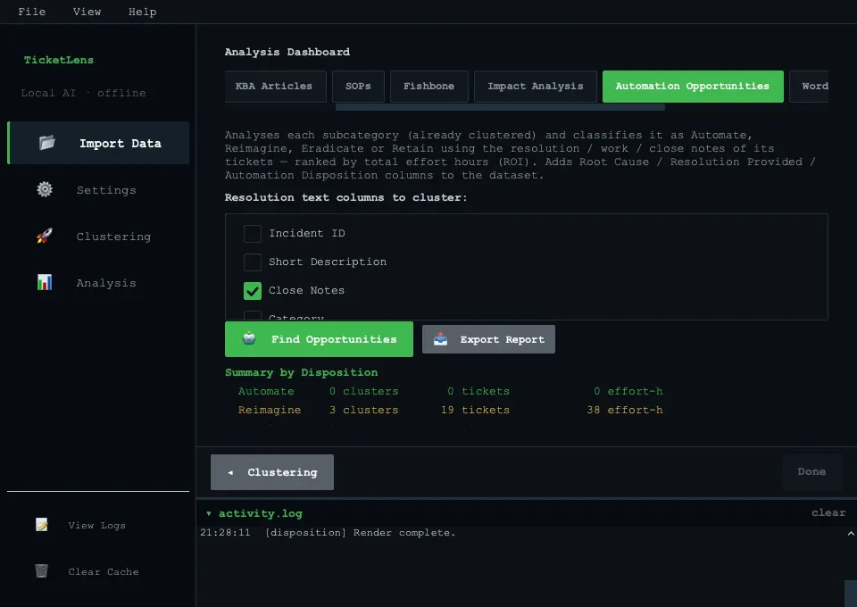
Task: Click the Done button
Action: [811, 471]
